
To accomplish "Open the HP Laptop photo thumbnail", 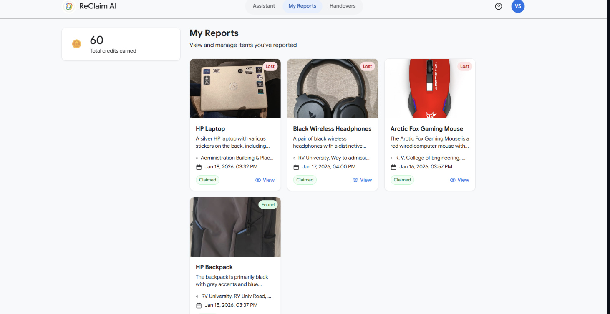I will pos(235,88).
